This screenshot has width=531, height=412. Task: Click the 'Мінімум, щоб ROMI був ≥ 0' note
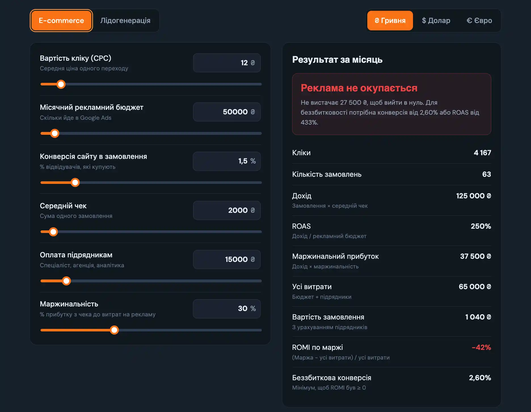pyautogui.click(x=329, y=388)
